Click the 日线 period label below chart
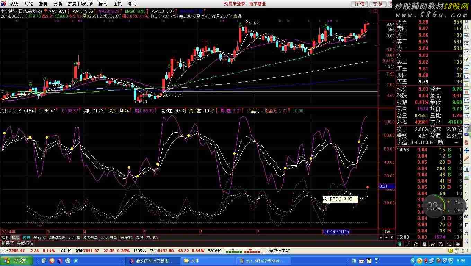 (386, 231)
